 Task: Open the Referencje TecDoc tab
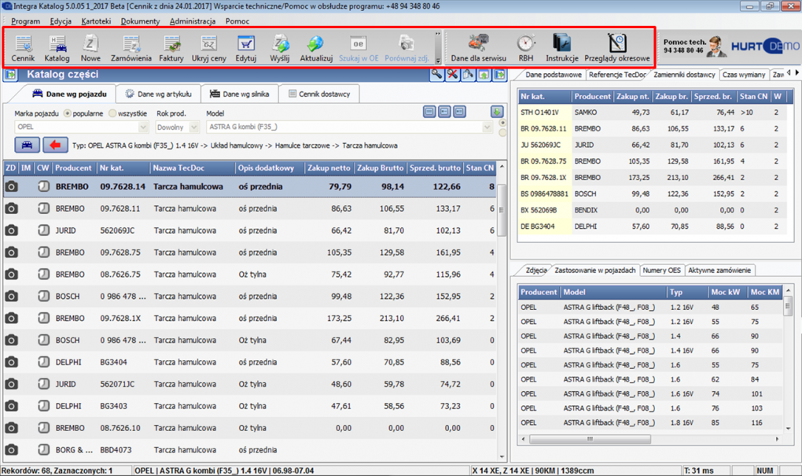point(617,75)
